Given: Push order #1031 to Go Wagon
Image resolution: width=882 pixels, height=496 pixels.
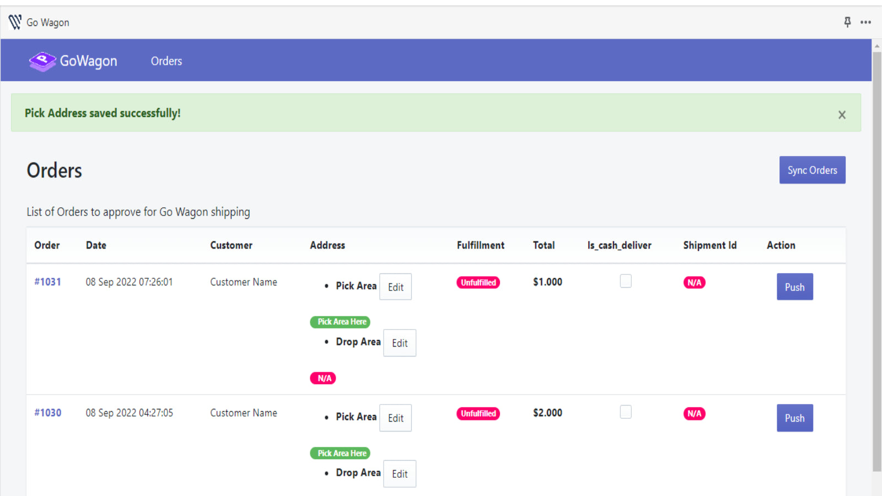Looking at the screenshot, I should click(794, 287).
